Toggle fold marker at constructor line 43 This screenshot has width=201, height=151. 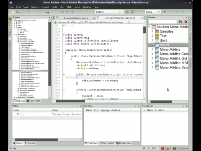point(64,75)
